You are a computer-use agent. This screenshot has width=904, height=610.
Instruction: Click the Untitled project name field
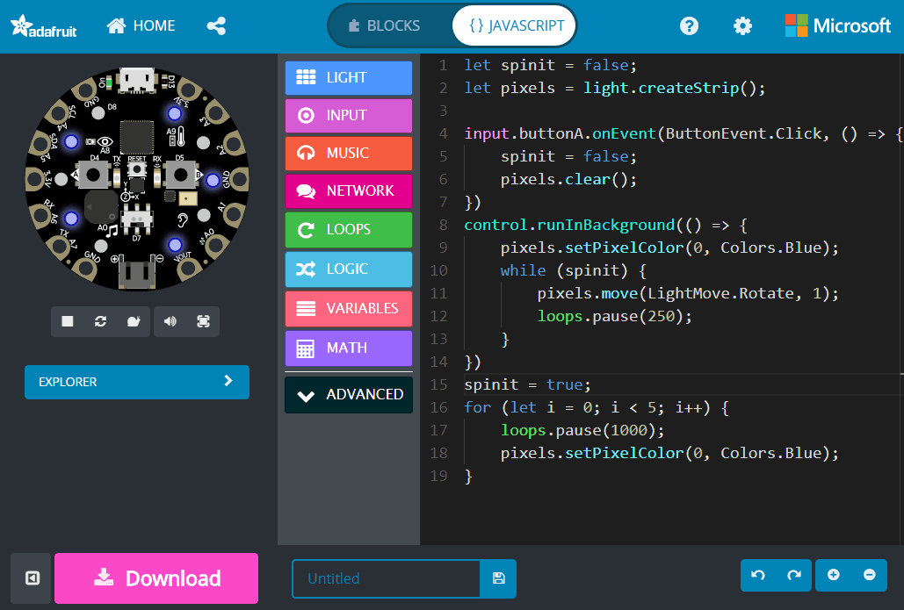[387, 578]
